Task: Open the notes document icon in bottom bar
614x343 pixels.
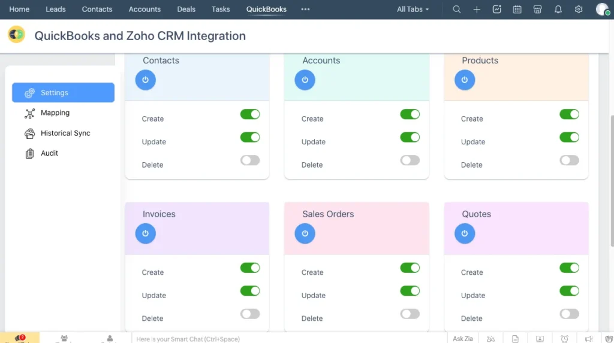Action: (515, 339)
